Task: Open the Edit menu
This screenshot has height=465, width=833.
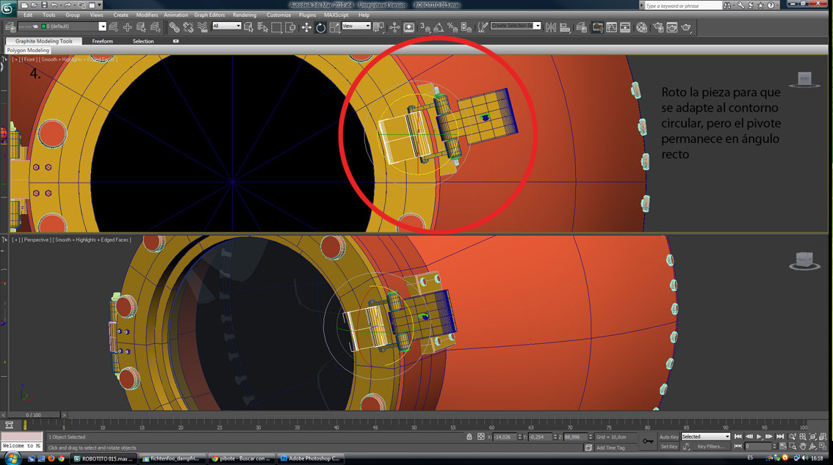Action: click(28, 15)
